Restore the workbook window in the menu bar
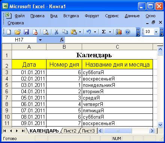The height and width of the screenshot is (143, 165). (153, 22)
